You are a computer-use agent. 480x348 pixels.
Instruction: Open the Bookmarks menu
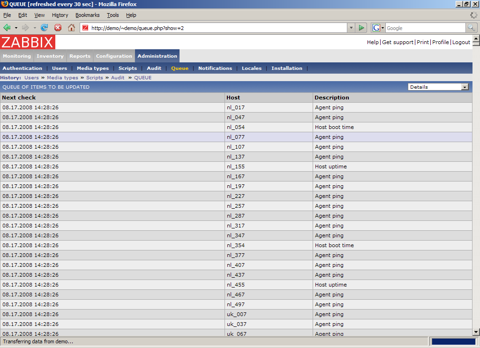[x=87, y=15]
